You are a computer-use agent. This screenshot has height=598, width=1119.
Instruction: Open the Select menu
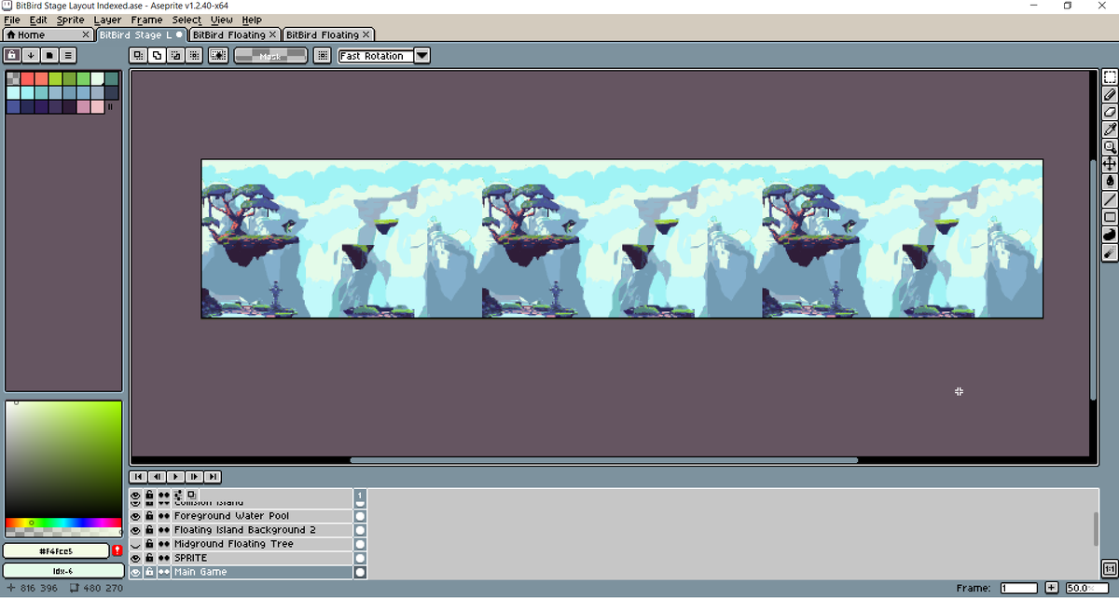tap(186, 20)
